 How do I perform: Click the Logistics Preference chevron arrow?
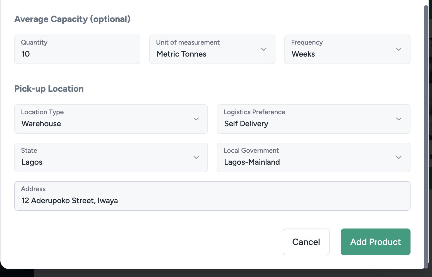coord(399,119)
